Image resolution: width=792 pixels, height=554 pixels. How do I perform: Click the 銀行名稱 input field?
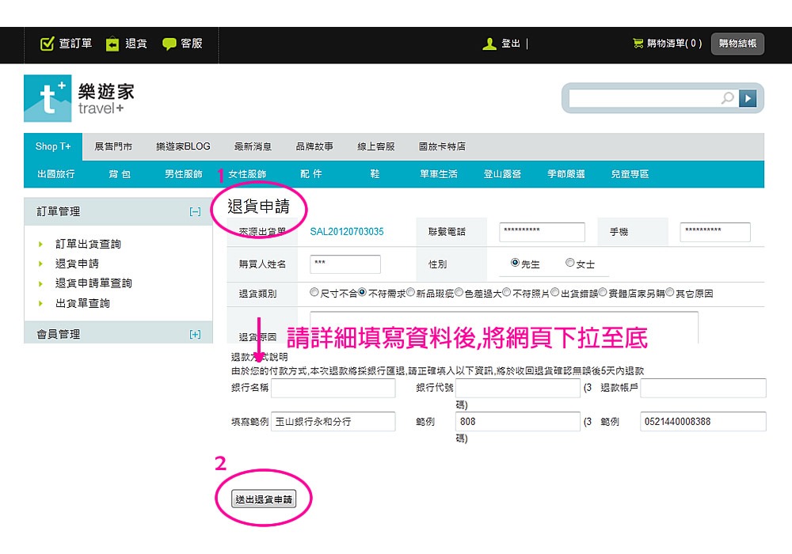[x=333, y=388]
